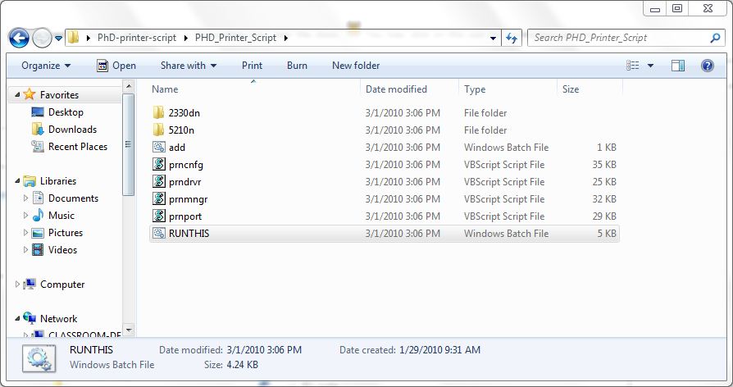
Task: Click the prnmngr file name
Action: tap(189, 199)
